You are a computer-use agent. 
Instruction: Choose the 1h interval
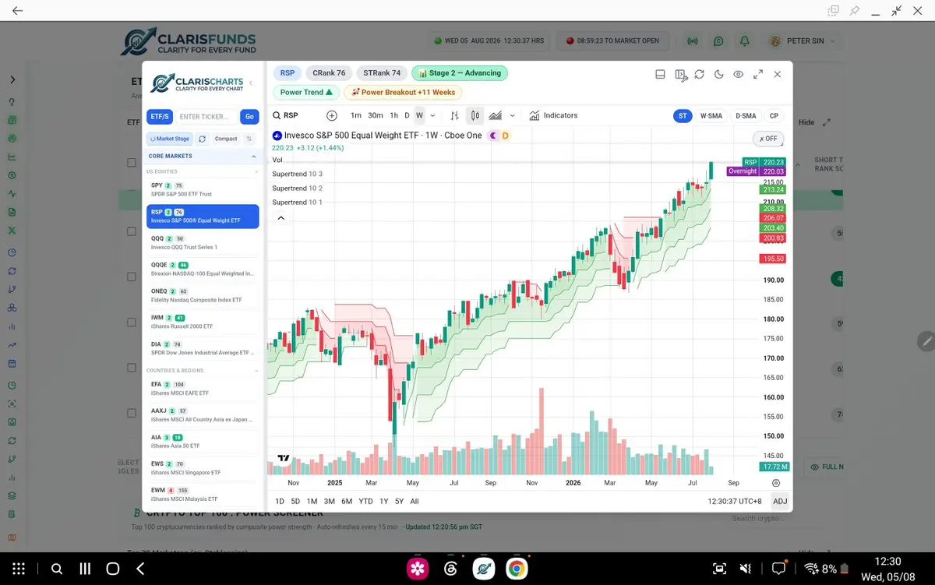coord(394,115)
